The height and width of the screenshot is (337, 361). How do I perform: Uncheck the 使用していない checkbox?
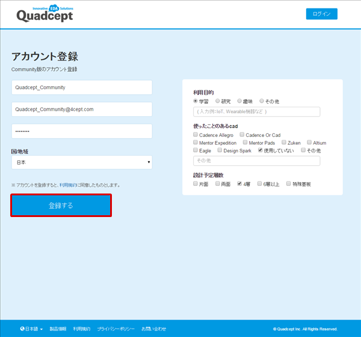260,150
